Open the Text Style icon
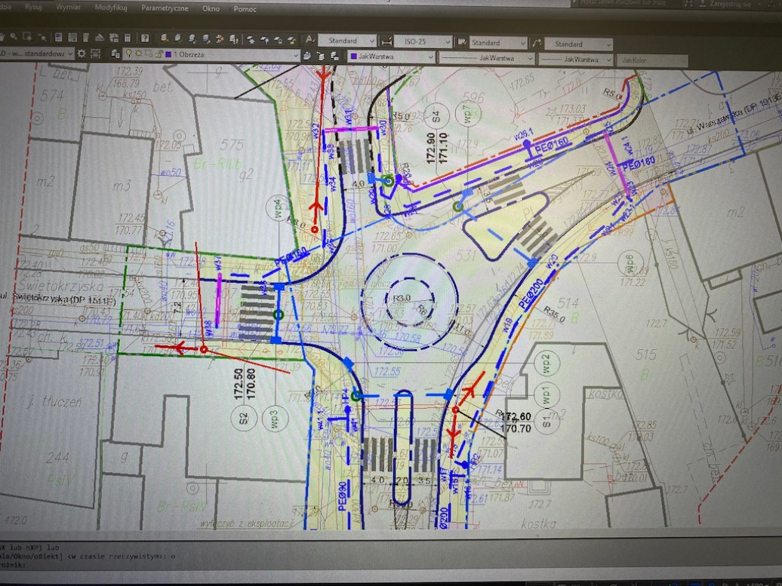This screenshot has height=586, width=782. coord(309,40)
